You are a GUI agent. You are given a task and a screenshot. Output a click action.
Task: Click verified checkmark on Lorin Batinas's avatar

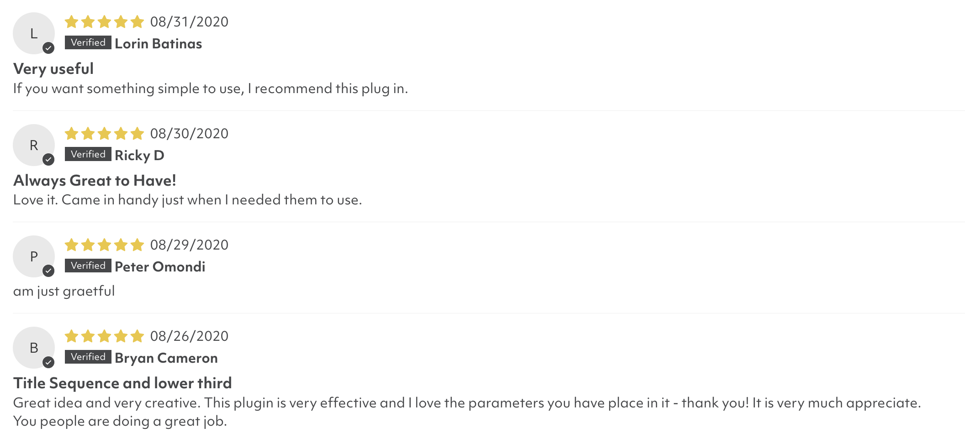[48, 48]
